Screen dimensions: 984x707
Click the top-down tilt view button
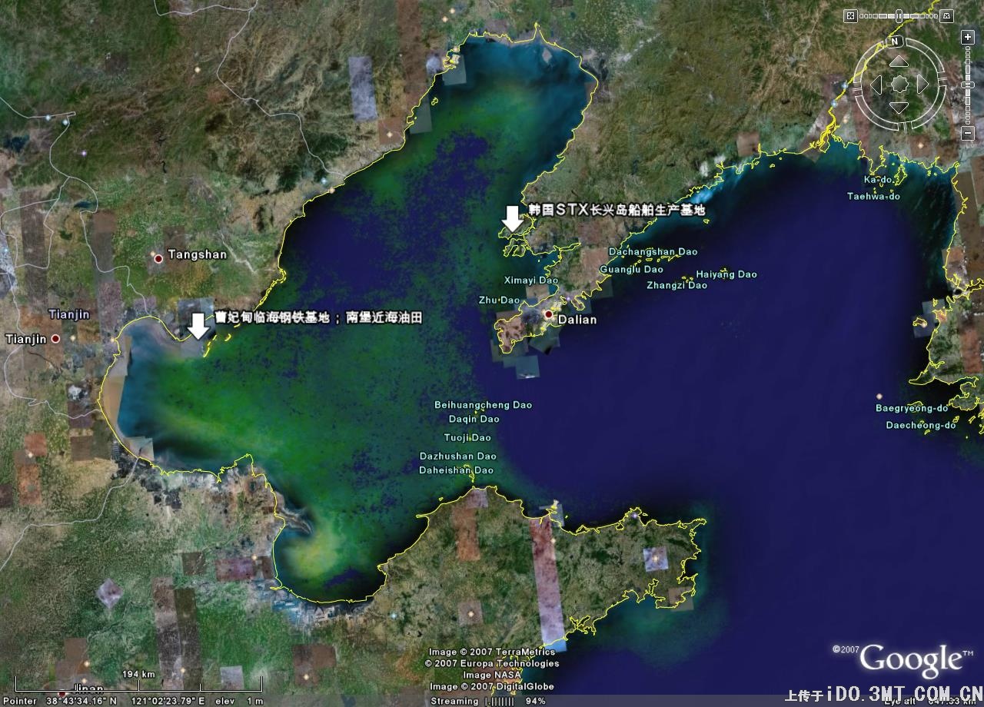click(x=850, y=15)
